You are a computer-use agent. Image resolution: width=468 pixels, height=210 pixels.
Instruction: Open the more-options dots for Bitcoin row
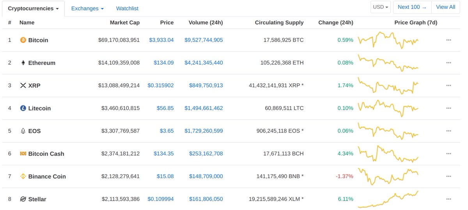pyautogui.click(x=448, y=40)
